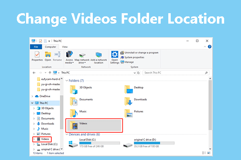Expand OneDrive in navigation pane
Viewport: 241px width, 160px height.
33,96
